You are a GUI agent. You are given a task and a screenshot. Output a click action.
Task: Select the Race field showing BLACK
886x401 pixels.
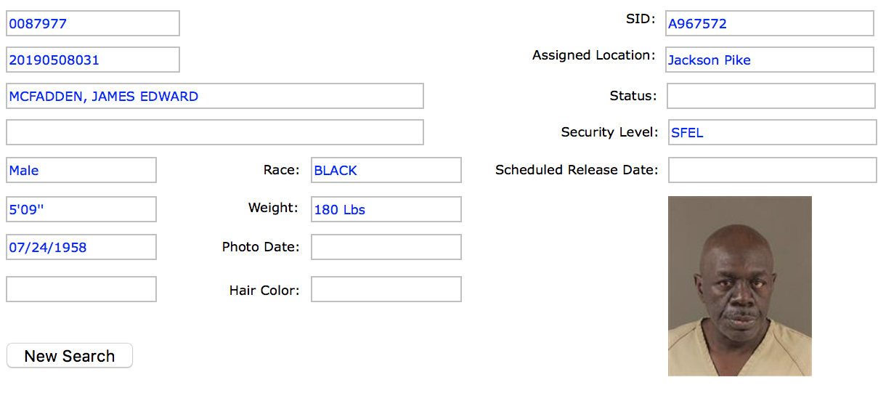pyautogui.click(x=386, y=170)
